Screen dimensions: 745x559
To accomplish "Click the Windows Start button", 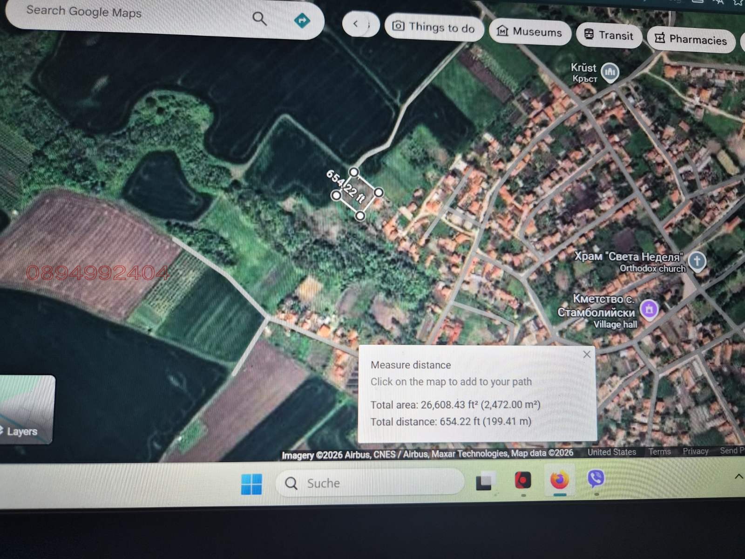I will pyautogui.click(x=251, y=484).
